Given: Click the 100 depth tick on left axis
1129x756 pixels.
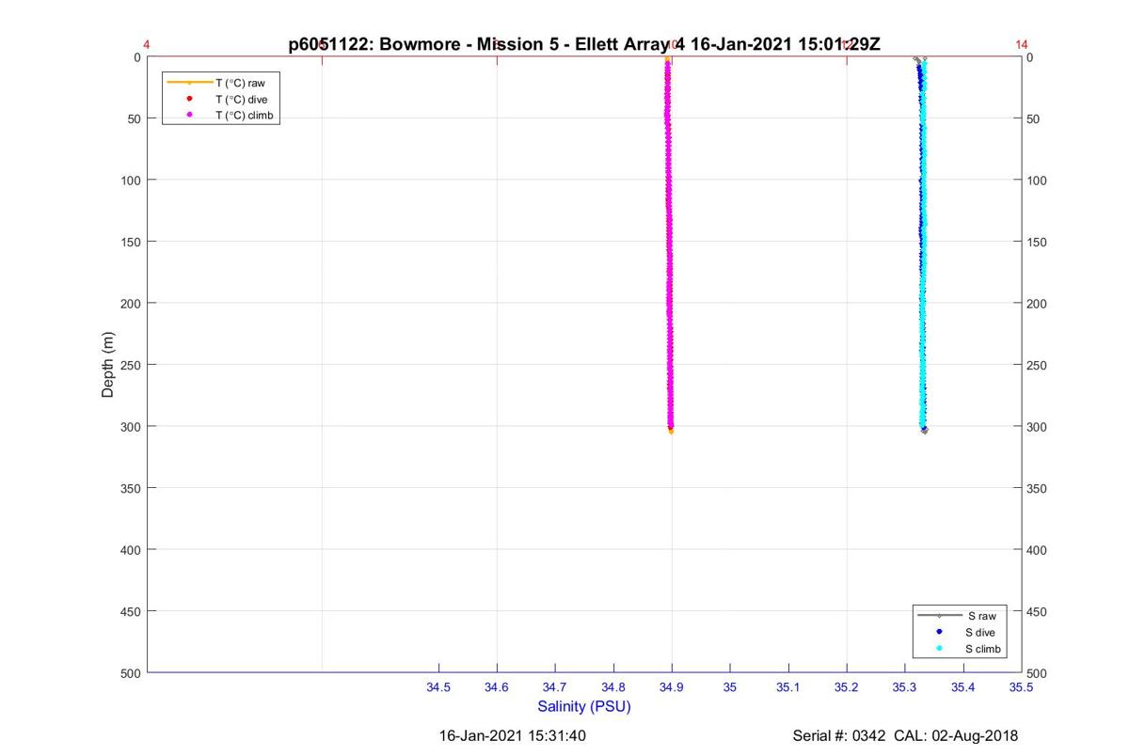Looking at the screenshot, I should point(131,181).
